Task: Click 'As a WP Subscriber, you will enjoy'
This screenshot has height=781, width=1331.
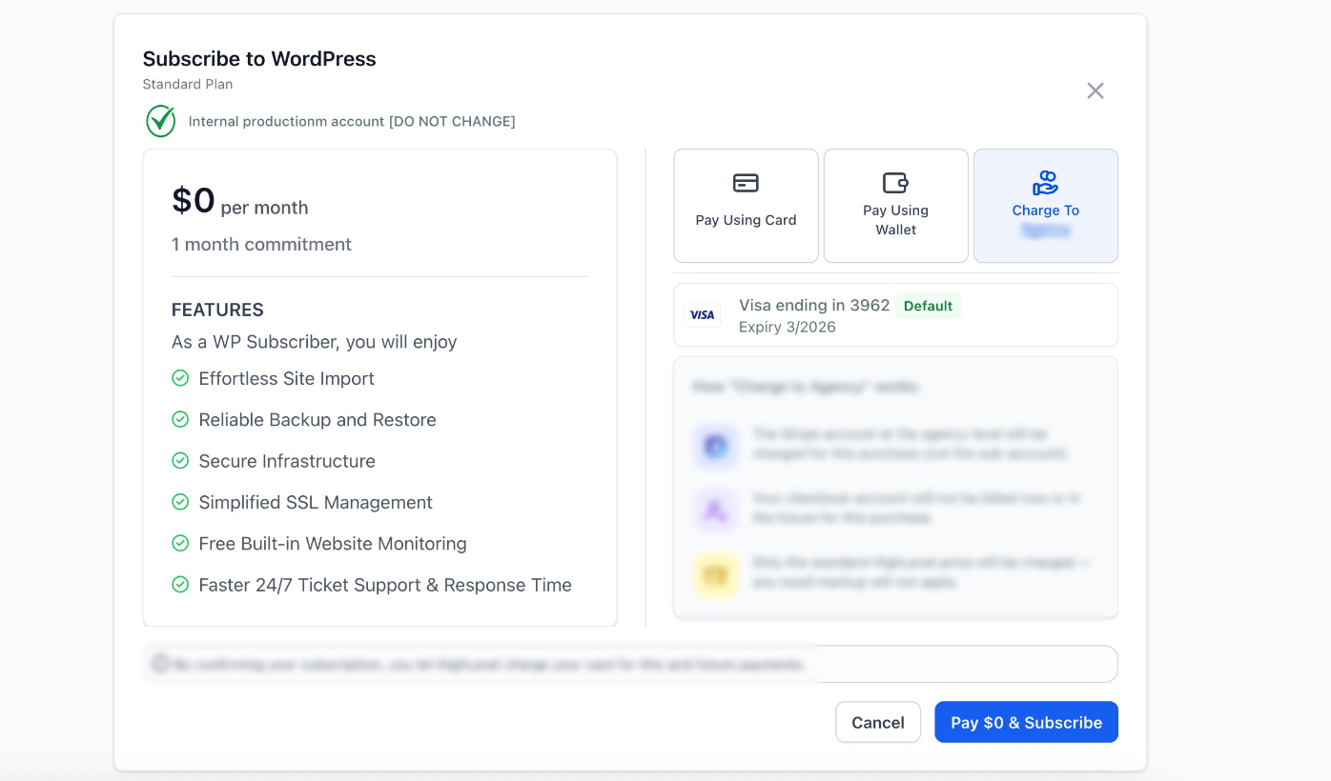Action: [315, 342]
